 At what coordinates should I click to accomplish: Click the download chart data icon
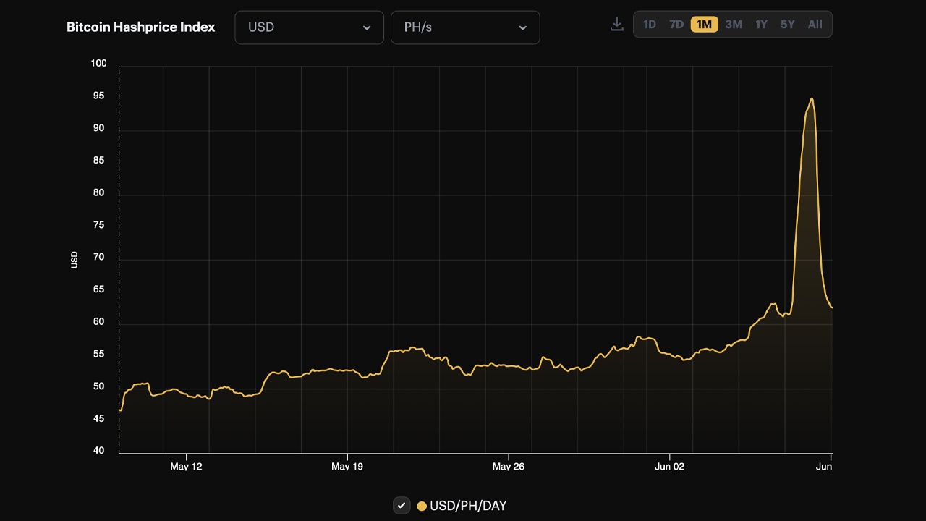point(616,24)
